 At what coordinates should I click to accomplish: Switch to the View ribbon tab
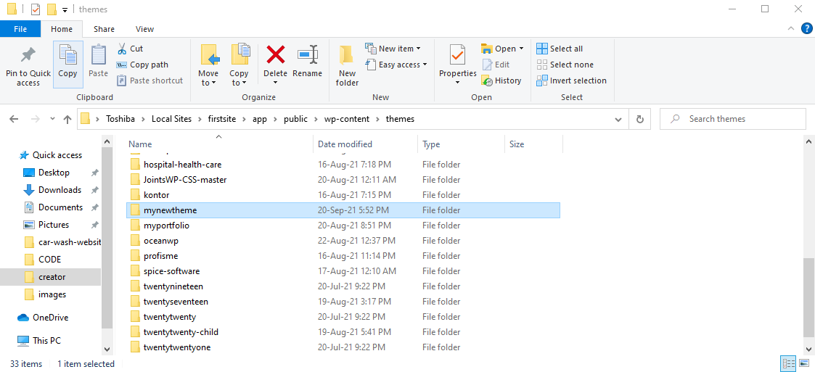pos(144,29)
